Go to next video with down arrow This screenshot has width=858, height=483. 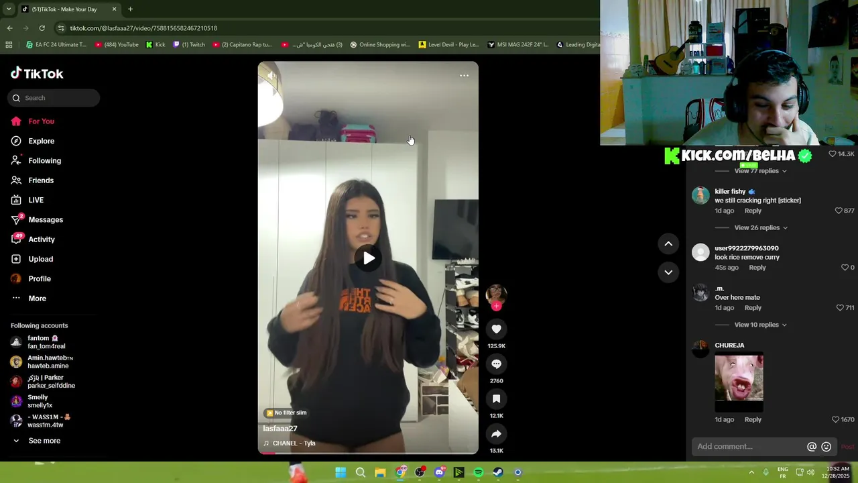pyautogui.click(x=668, y=272)
